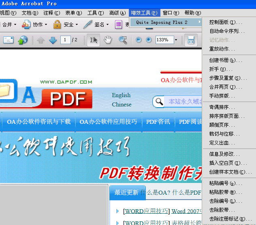The width and height of the screenshot is (256, 225).
Task: Zoom in with the plus button
Action: 149,40
